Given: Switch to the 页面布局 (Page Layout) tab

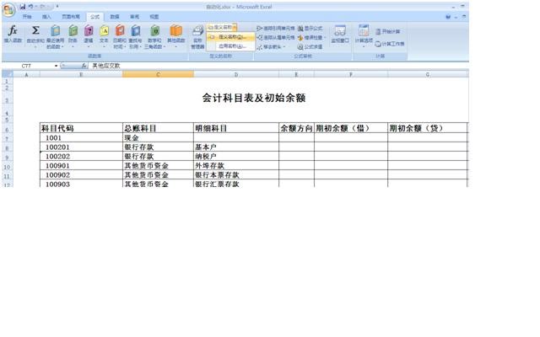Looking at the screenshot, I should click(x=71, y=17).
